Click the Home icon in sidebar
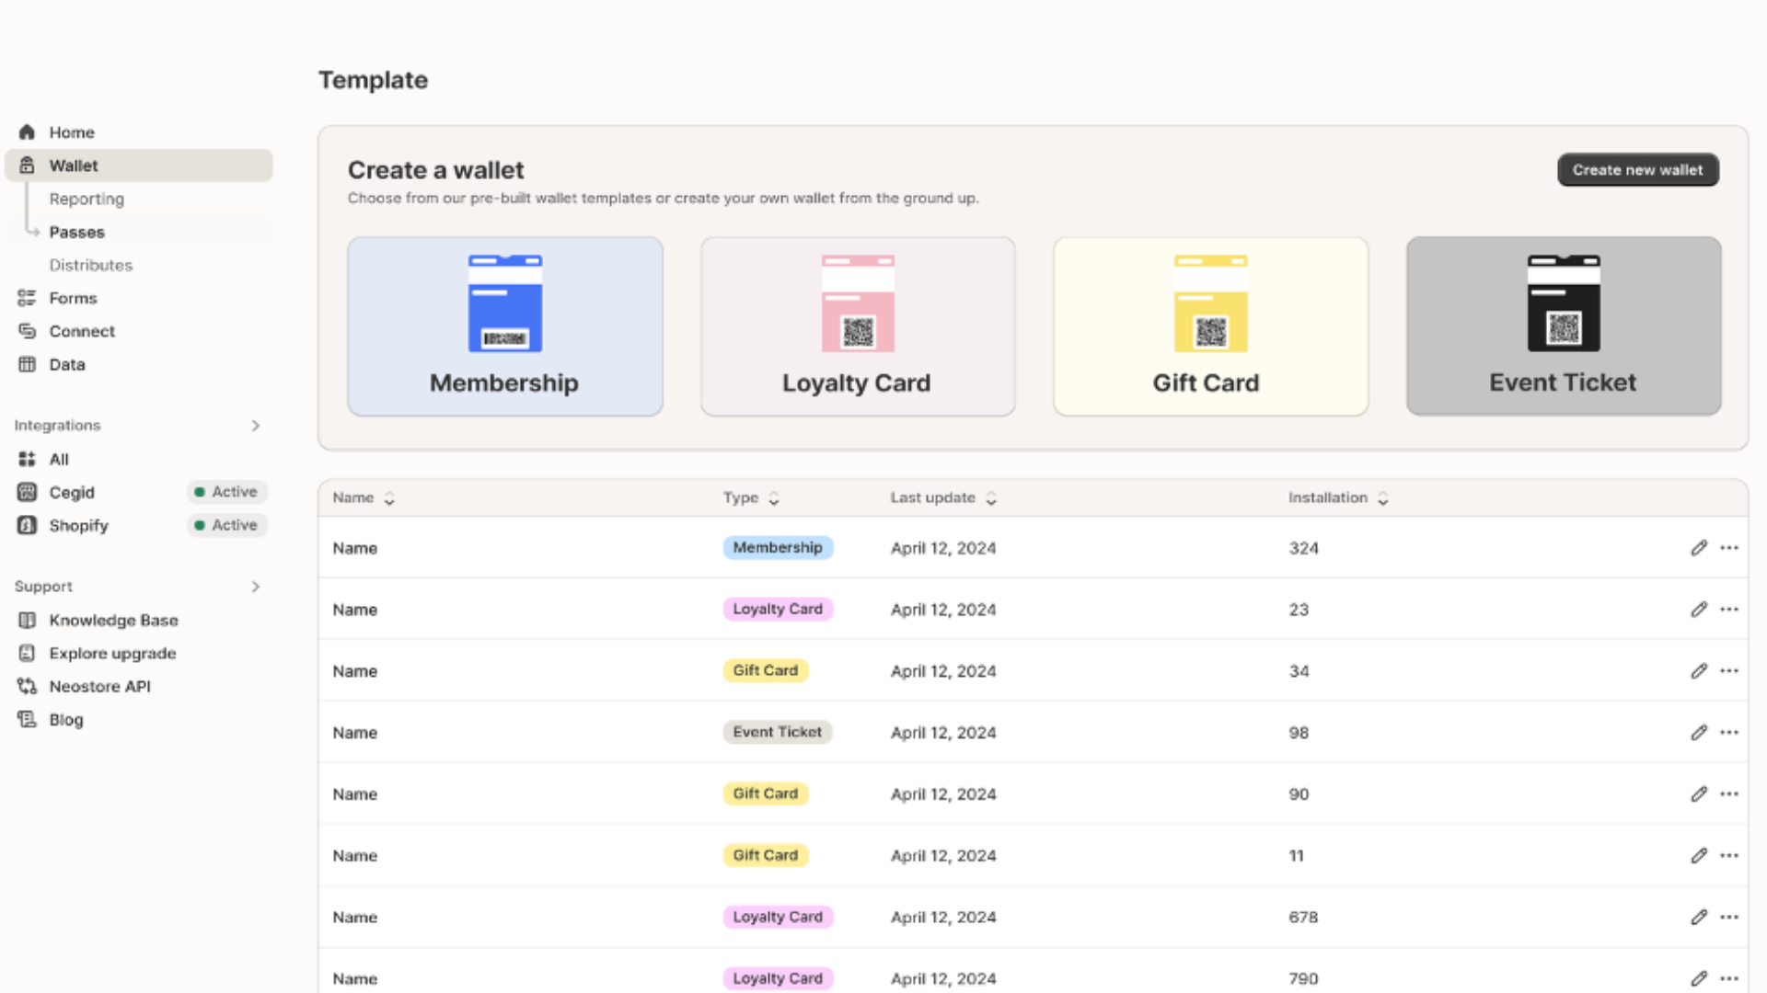 click(x=27, y=132)
